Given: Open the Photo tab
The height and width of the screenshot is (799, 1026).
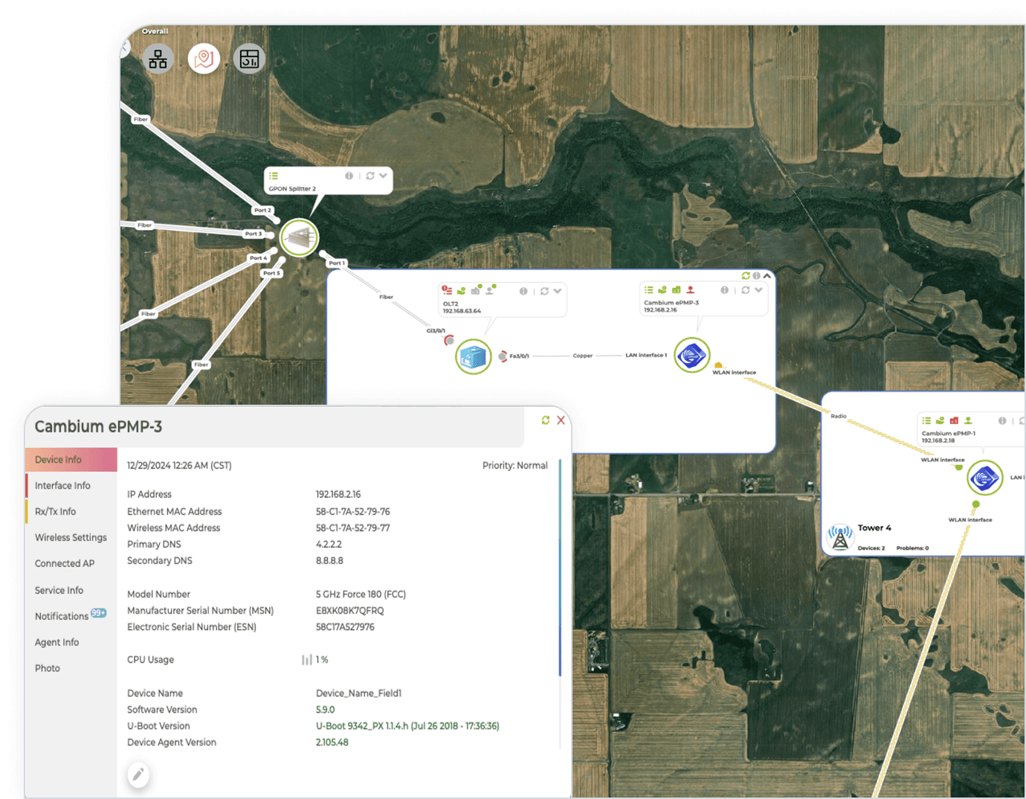Looking at the screenshot, I should point(71,669).
